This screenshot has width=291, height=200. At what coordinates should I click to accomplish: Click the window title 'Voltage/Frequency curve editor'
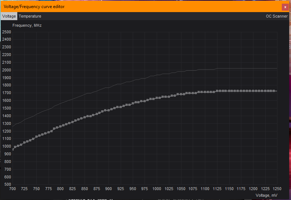coord(34,7)
